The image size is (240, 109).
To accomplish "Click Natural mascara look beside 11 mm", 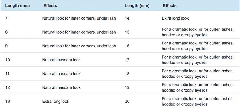I will click(61, 74).
